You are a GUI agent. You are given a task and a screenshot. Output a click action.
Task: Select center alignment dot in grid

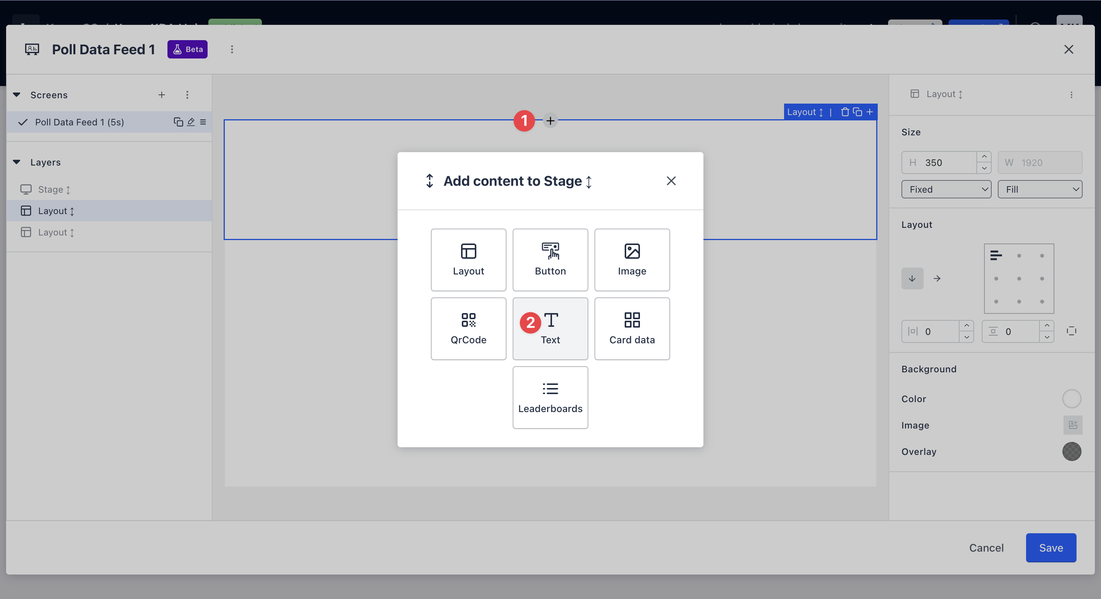[1019, 279]
